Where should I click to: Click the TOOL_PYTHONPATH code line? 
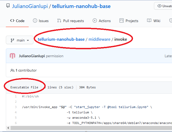(119, 123)
